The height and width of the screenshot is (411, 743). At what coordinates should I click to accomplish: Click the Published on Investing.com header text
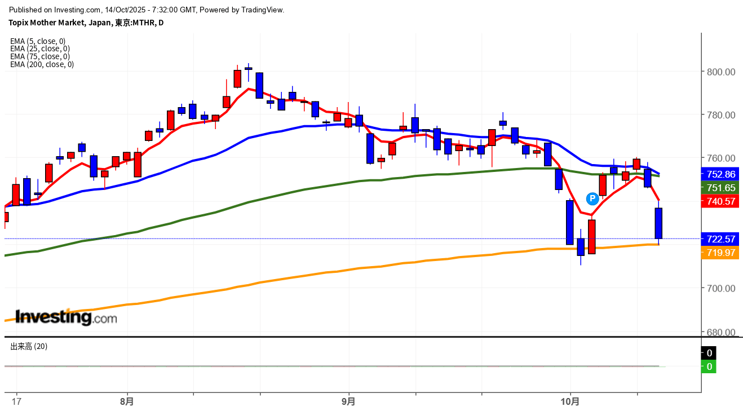click(147, 10)
